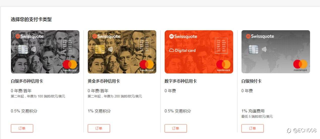
Task: Click the contactless symbol on the prepaid card
Action: click(x=264, y=49)
